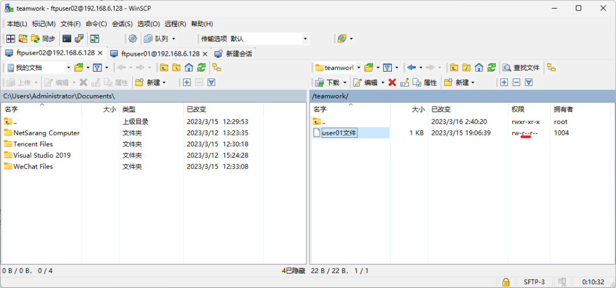Delete selected remote file with red X

pos(392,83)
